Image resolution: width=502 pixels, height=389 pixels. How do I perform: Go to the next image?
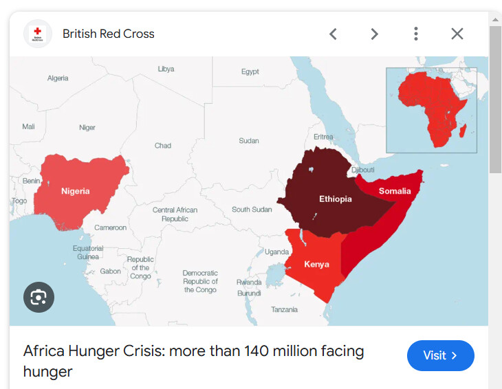pos(374,34)
